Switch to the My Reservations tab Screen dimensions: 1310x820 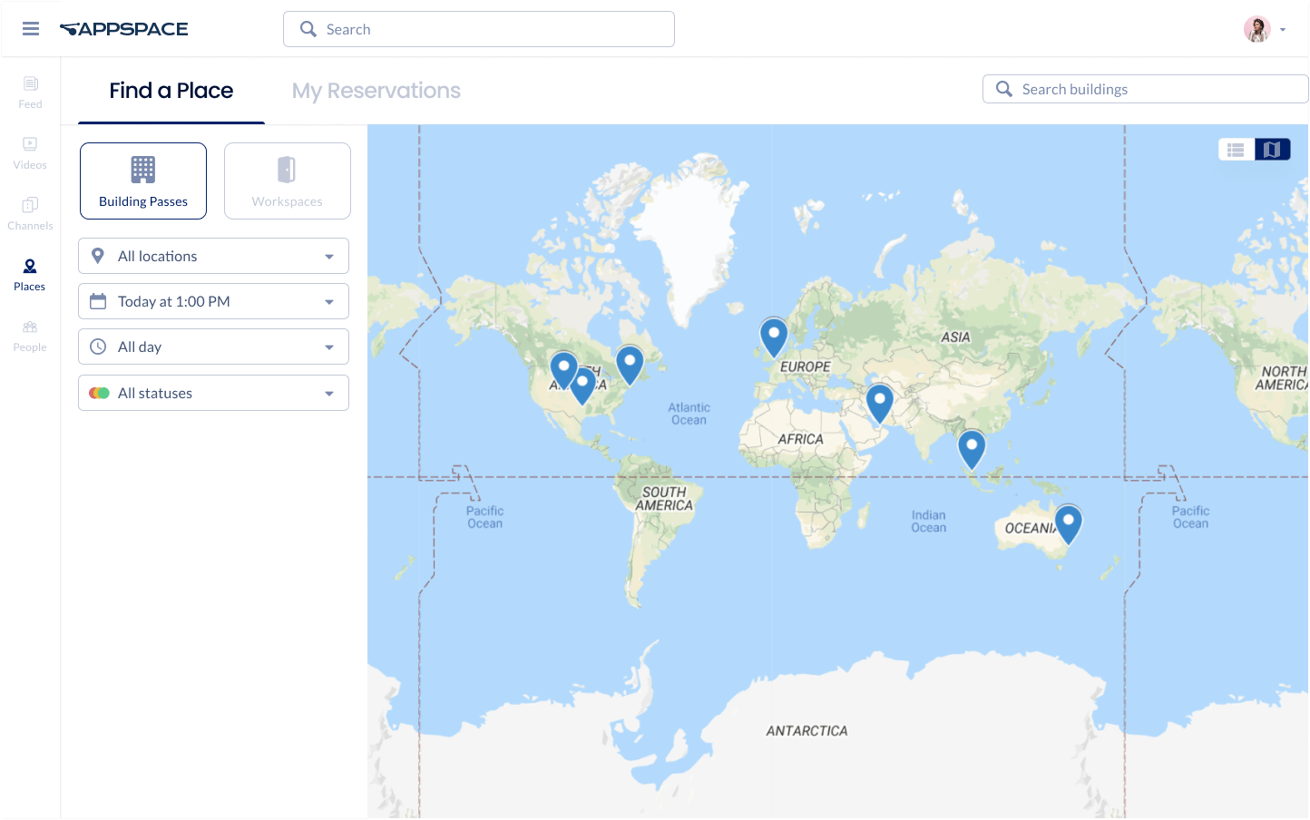click(x=376, y=91)
